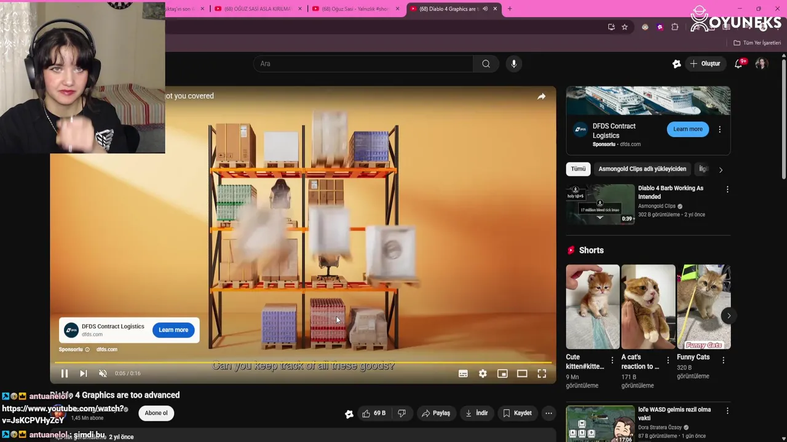The width and height of the screenshot is (787, 442).
Task: Open options for Cute kitten short
Action: coord(612,360)
